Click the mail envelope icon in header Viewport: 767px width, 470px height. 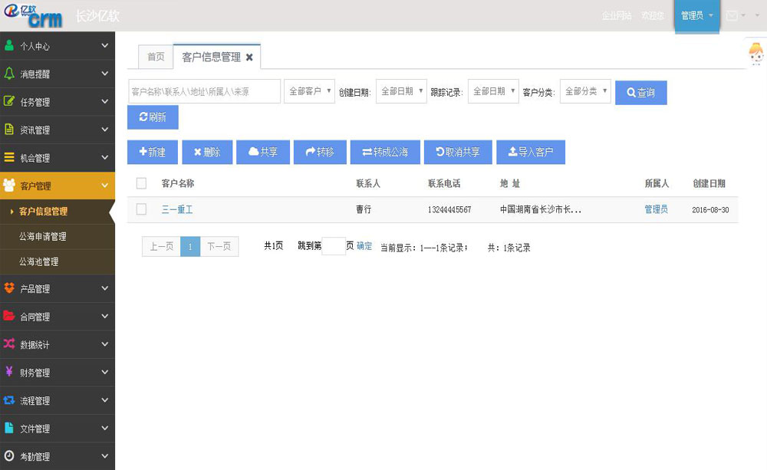[x=732, y=15]
